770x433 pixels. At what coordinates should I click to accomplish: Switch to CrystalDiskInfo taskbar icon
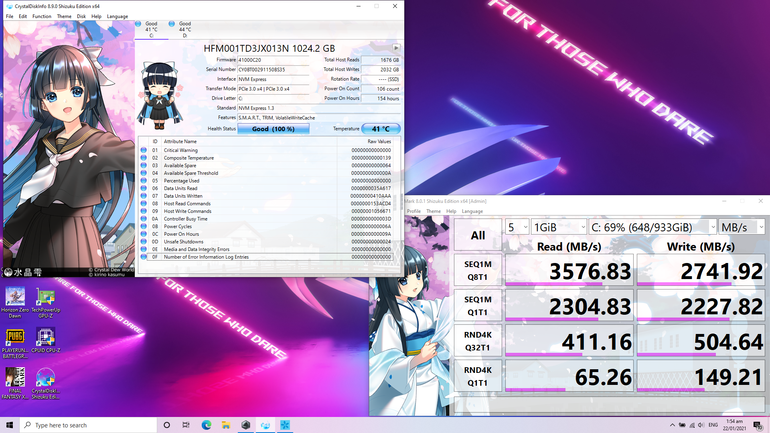pos(265,425)
